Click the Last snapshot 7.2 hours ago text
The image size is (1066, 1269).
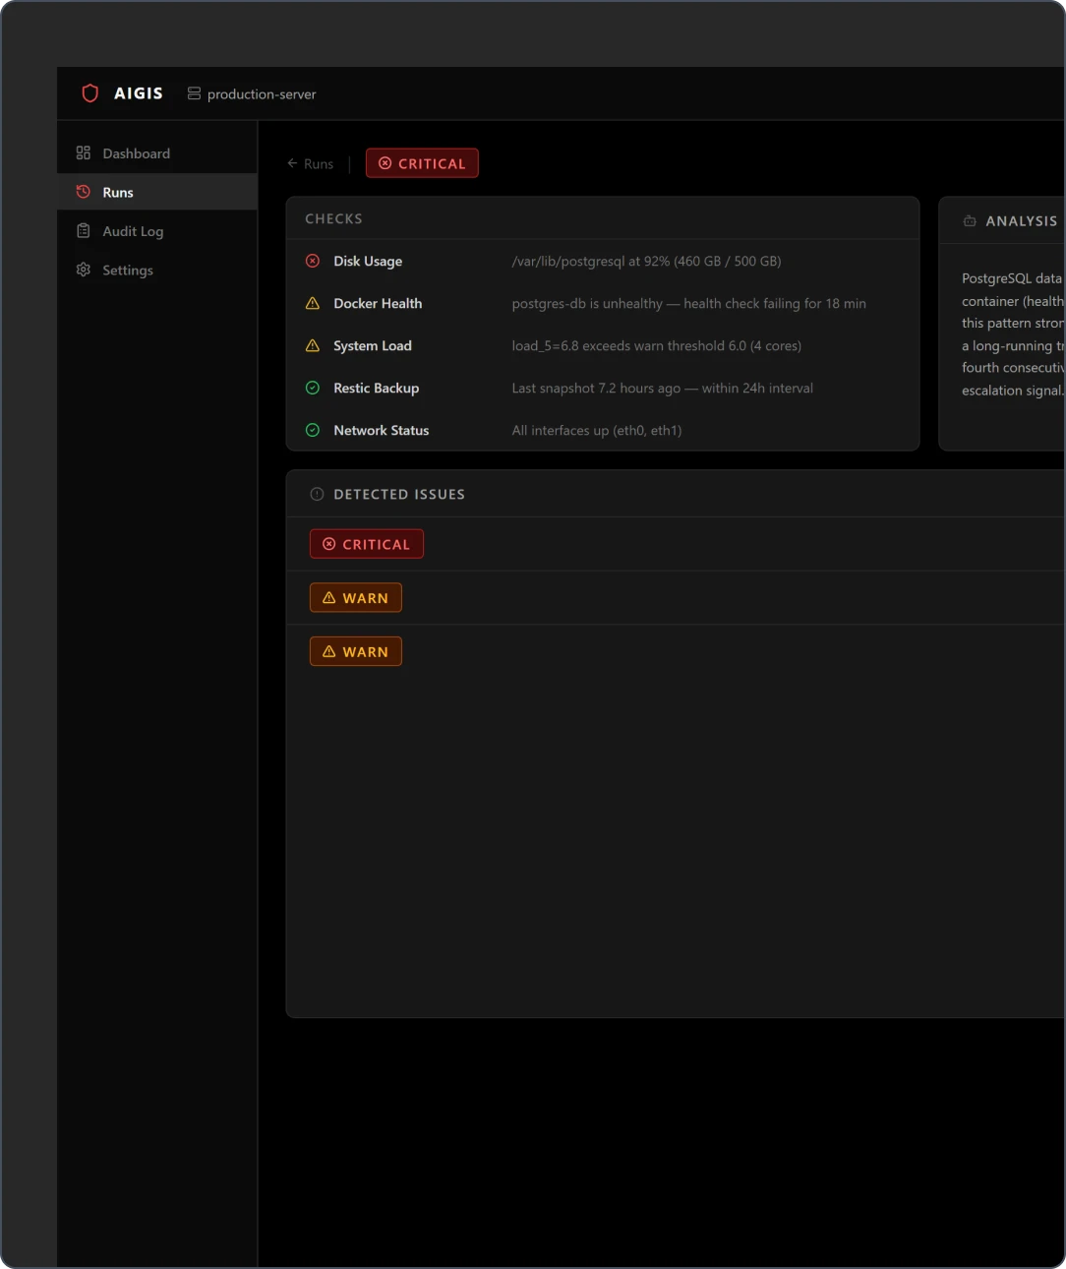pyautogui.click(x=662, y=388)
